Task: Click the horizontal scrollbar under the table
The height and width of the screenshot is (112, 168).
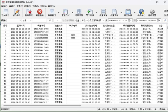Action: (42, 106)
